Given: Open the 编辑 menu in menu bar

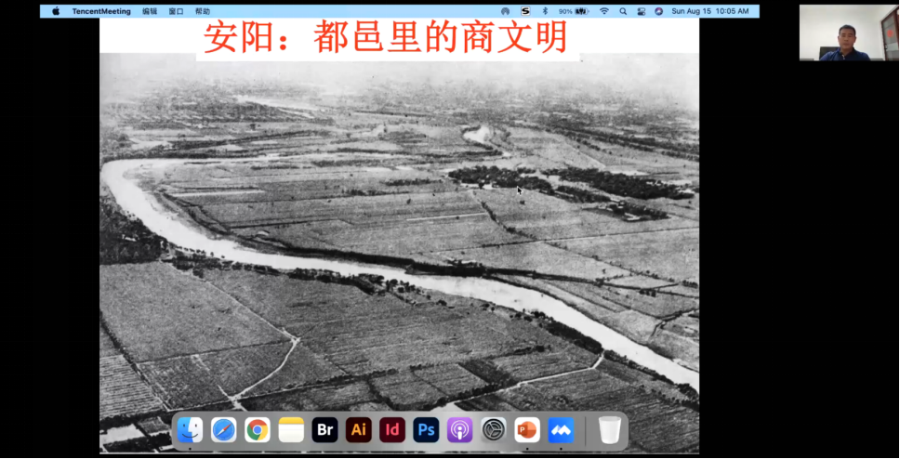Looking at the screenshot, I should [x=150, y=11].
